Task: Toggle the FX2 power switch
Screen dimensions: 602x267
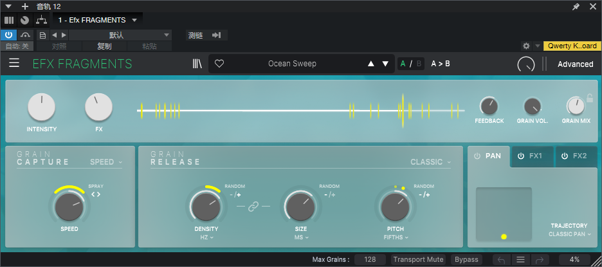Action: pos(565,156)
